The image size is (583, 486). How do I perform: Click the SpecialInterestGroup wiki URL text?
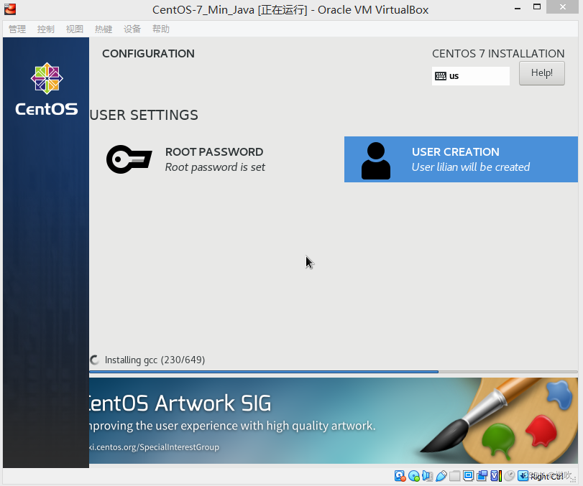(x=154, y=447)
